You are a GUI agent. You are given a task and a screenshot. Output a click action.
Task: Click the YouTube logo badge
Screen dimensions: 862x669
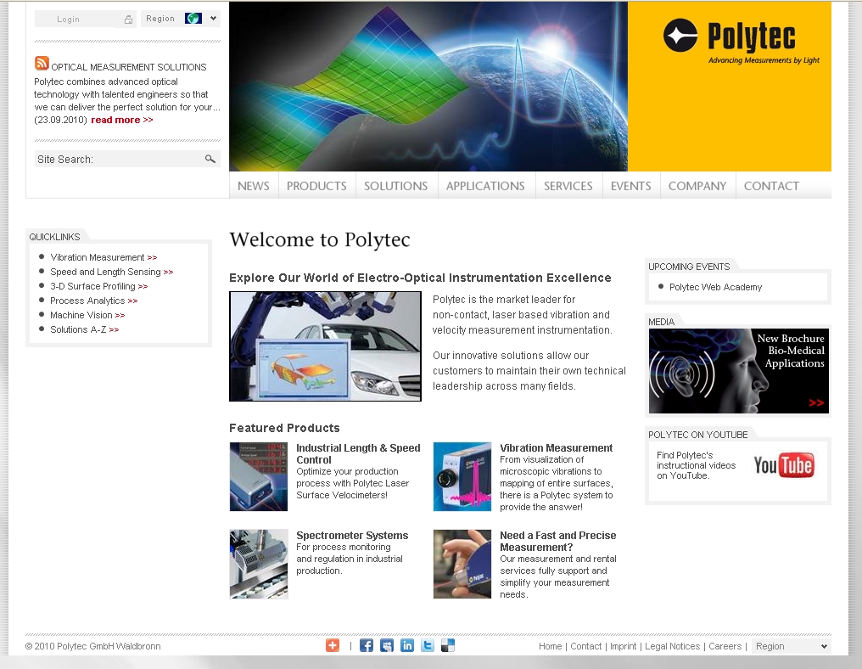point(783,465)
